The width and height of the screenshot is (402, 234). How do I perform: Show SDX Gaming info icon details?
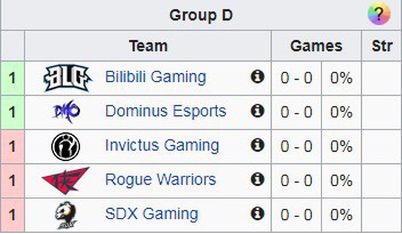coord(257,213)
